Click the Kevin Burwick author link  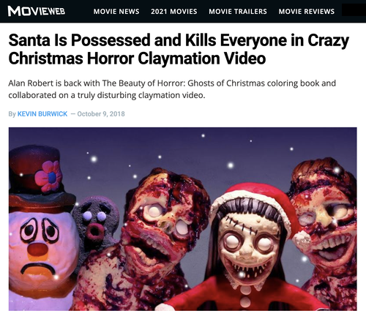click(x=42, y=114)
